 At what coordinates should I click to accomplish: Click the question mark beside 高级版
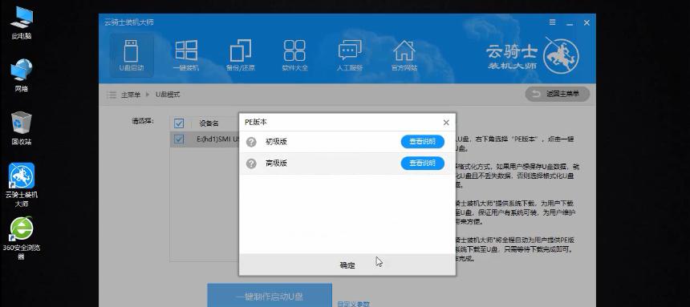coord(251,164)
